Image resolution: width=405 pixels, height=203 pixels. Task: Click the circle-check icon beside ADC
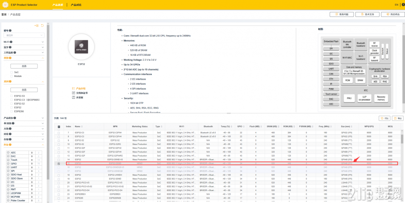click(x=8, y=153)
